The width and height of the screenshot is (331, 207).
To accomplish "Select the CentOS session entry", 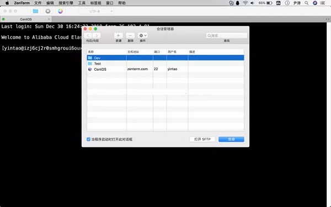I will 165,69.
